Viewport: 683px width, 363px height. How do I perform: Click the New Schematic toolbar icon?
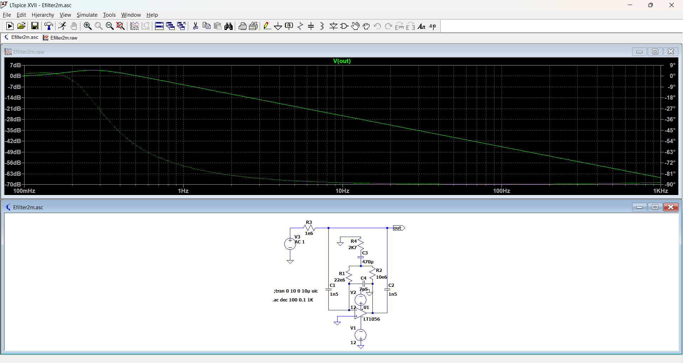click(x=10, y=26)
